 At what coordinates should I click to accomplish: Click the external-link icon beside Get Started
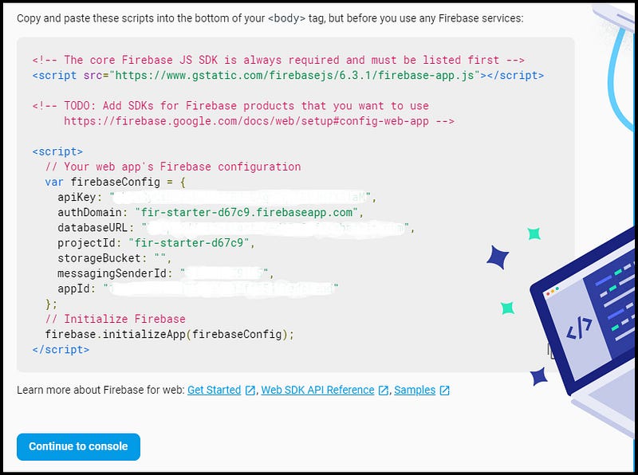pyautogui.click(x=250, y=391)
